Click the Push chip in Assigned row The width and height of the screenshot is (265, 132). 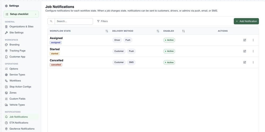click(128, 40)
